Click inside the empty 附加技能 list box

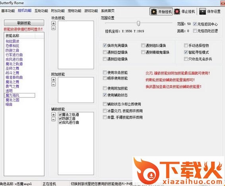click(x=76, y=90)
